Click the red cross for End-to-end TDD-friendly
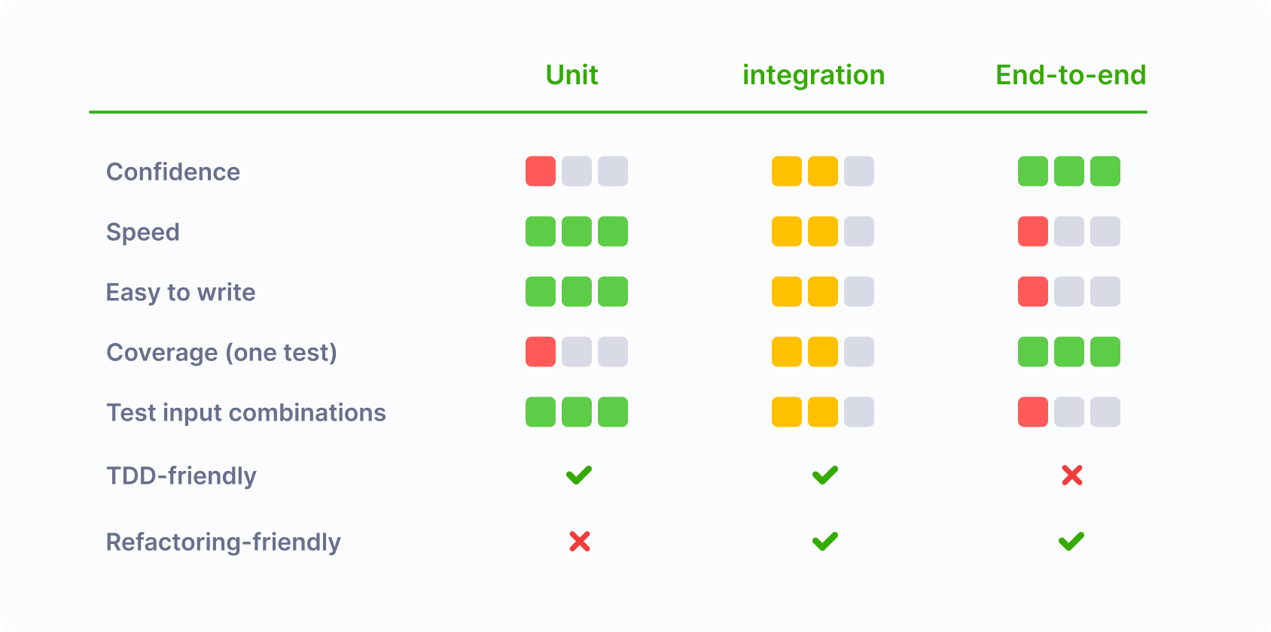Viewport: 1271px width, 632px height. tap(1071, 475)
